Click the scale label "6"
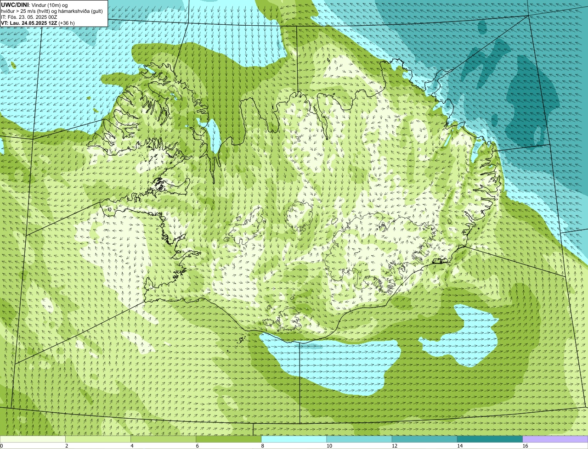588x449 pixels. (197, 446)
